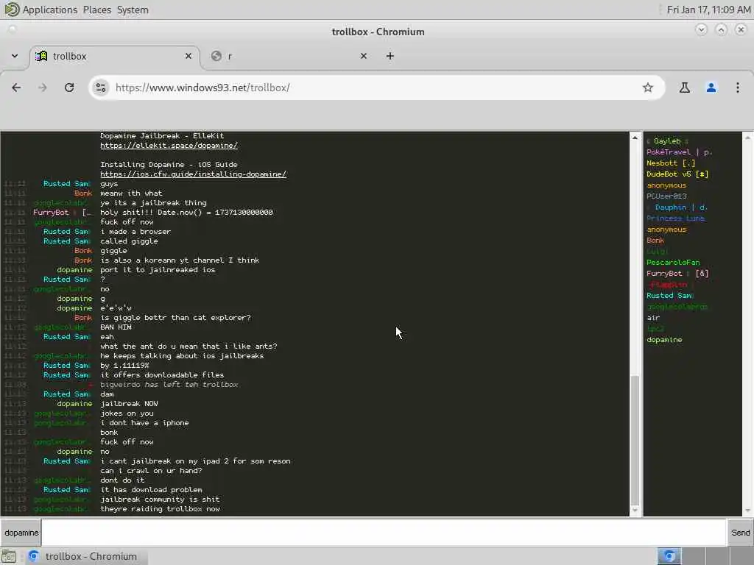This screenshot has height=565, width=754.
Task: Click the workspace switcher Chromium icon
Action: point(669,556)
